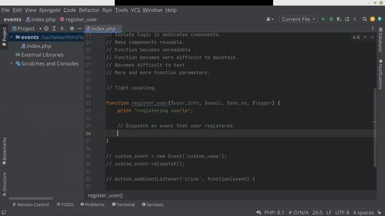Open the Help menu
This screenshot has width=385, height=216.
coord(171,10)
